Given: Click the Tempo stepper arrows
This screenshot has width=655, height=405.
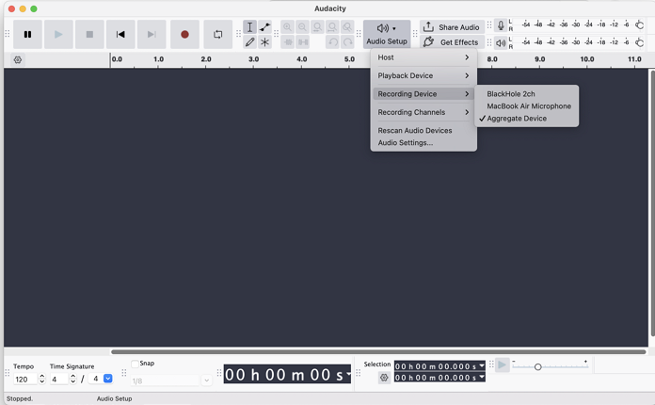Looking at the screenshot, I should pyautogui.click(x=41, y=379).
